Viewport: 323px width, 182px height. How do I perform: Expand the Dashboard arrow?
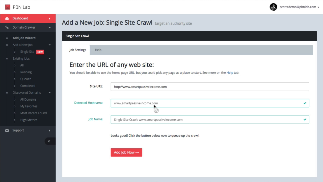point(49,18)
